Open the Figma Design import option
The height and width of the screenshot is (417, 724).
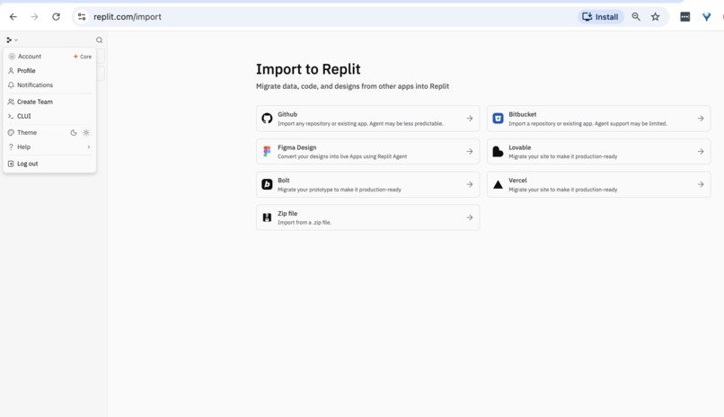367,152
